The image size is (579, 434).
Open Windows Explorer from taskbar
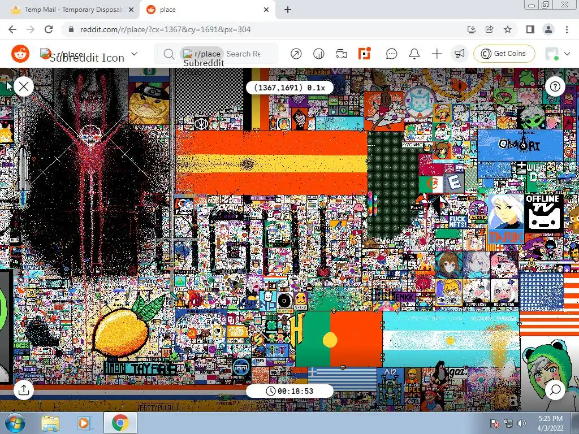pyautogui.click(x=50, y=423)
